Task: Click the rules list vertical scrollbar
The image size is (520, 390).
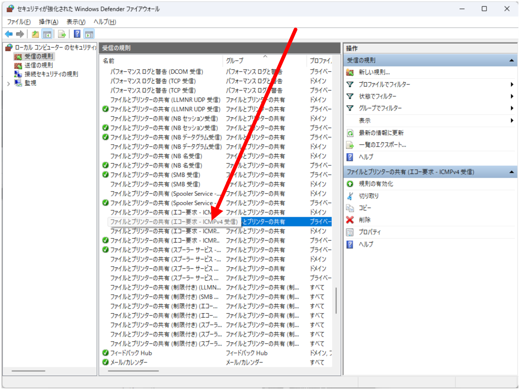Action: pyautogui.click(x=336, y=300)
